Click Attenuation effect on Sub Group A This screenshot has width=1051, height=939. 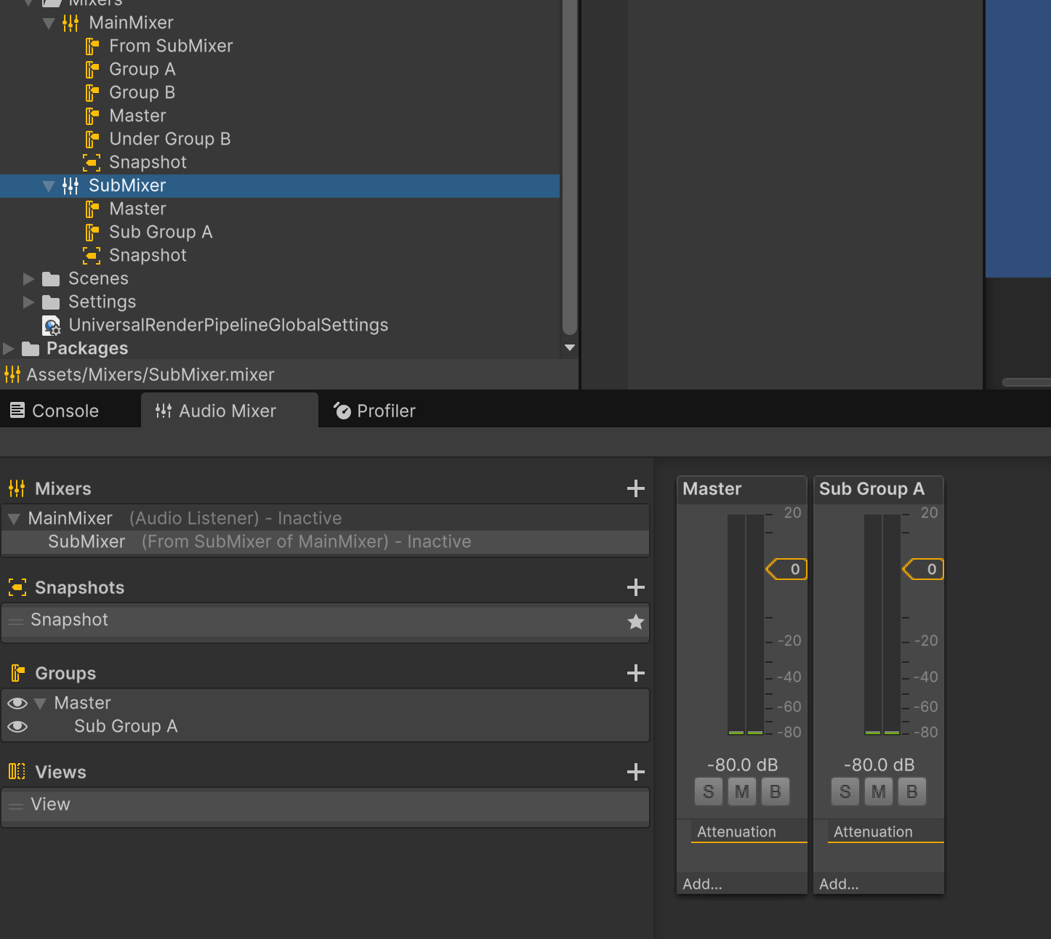coord(873,831)
